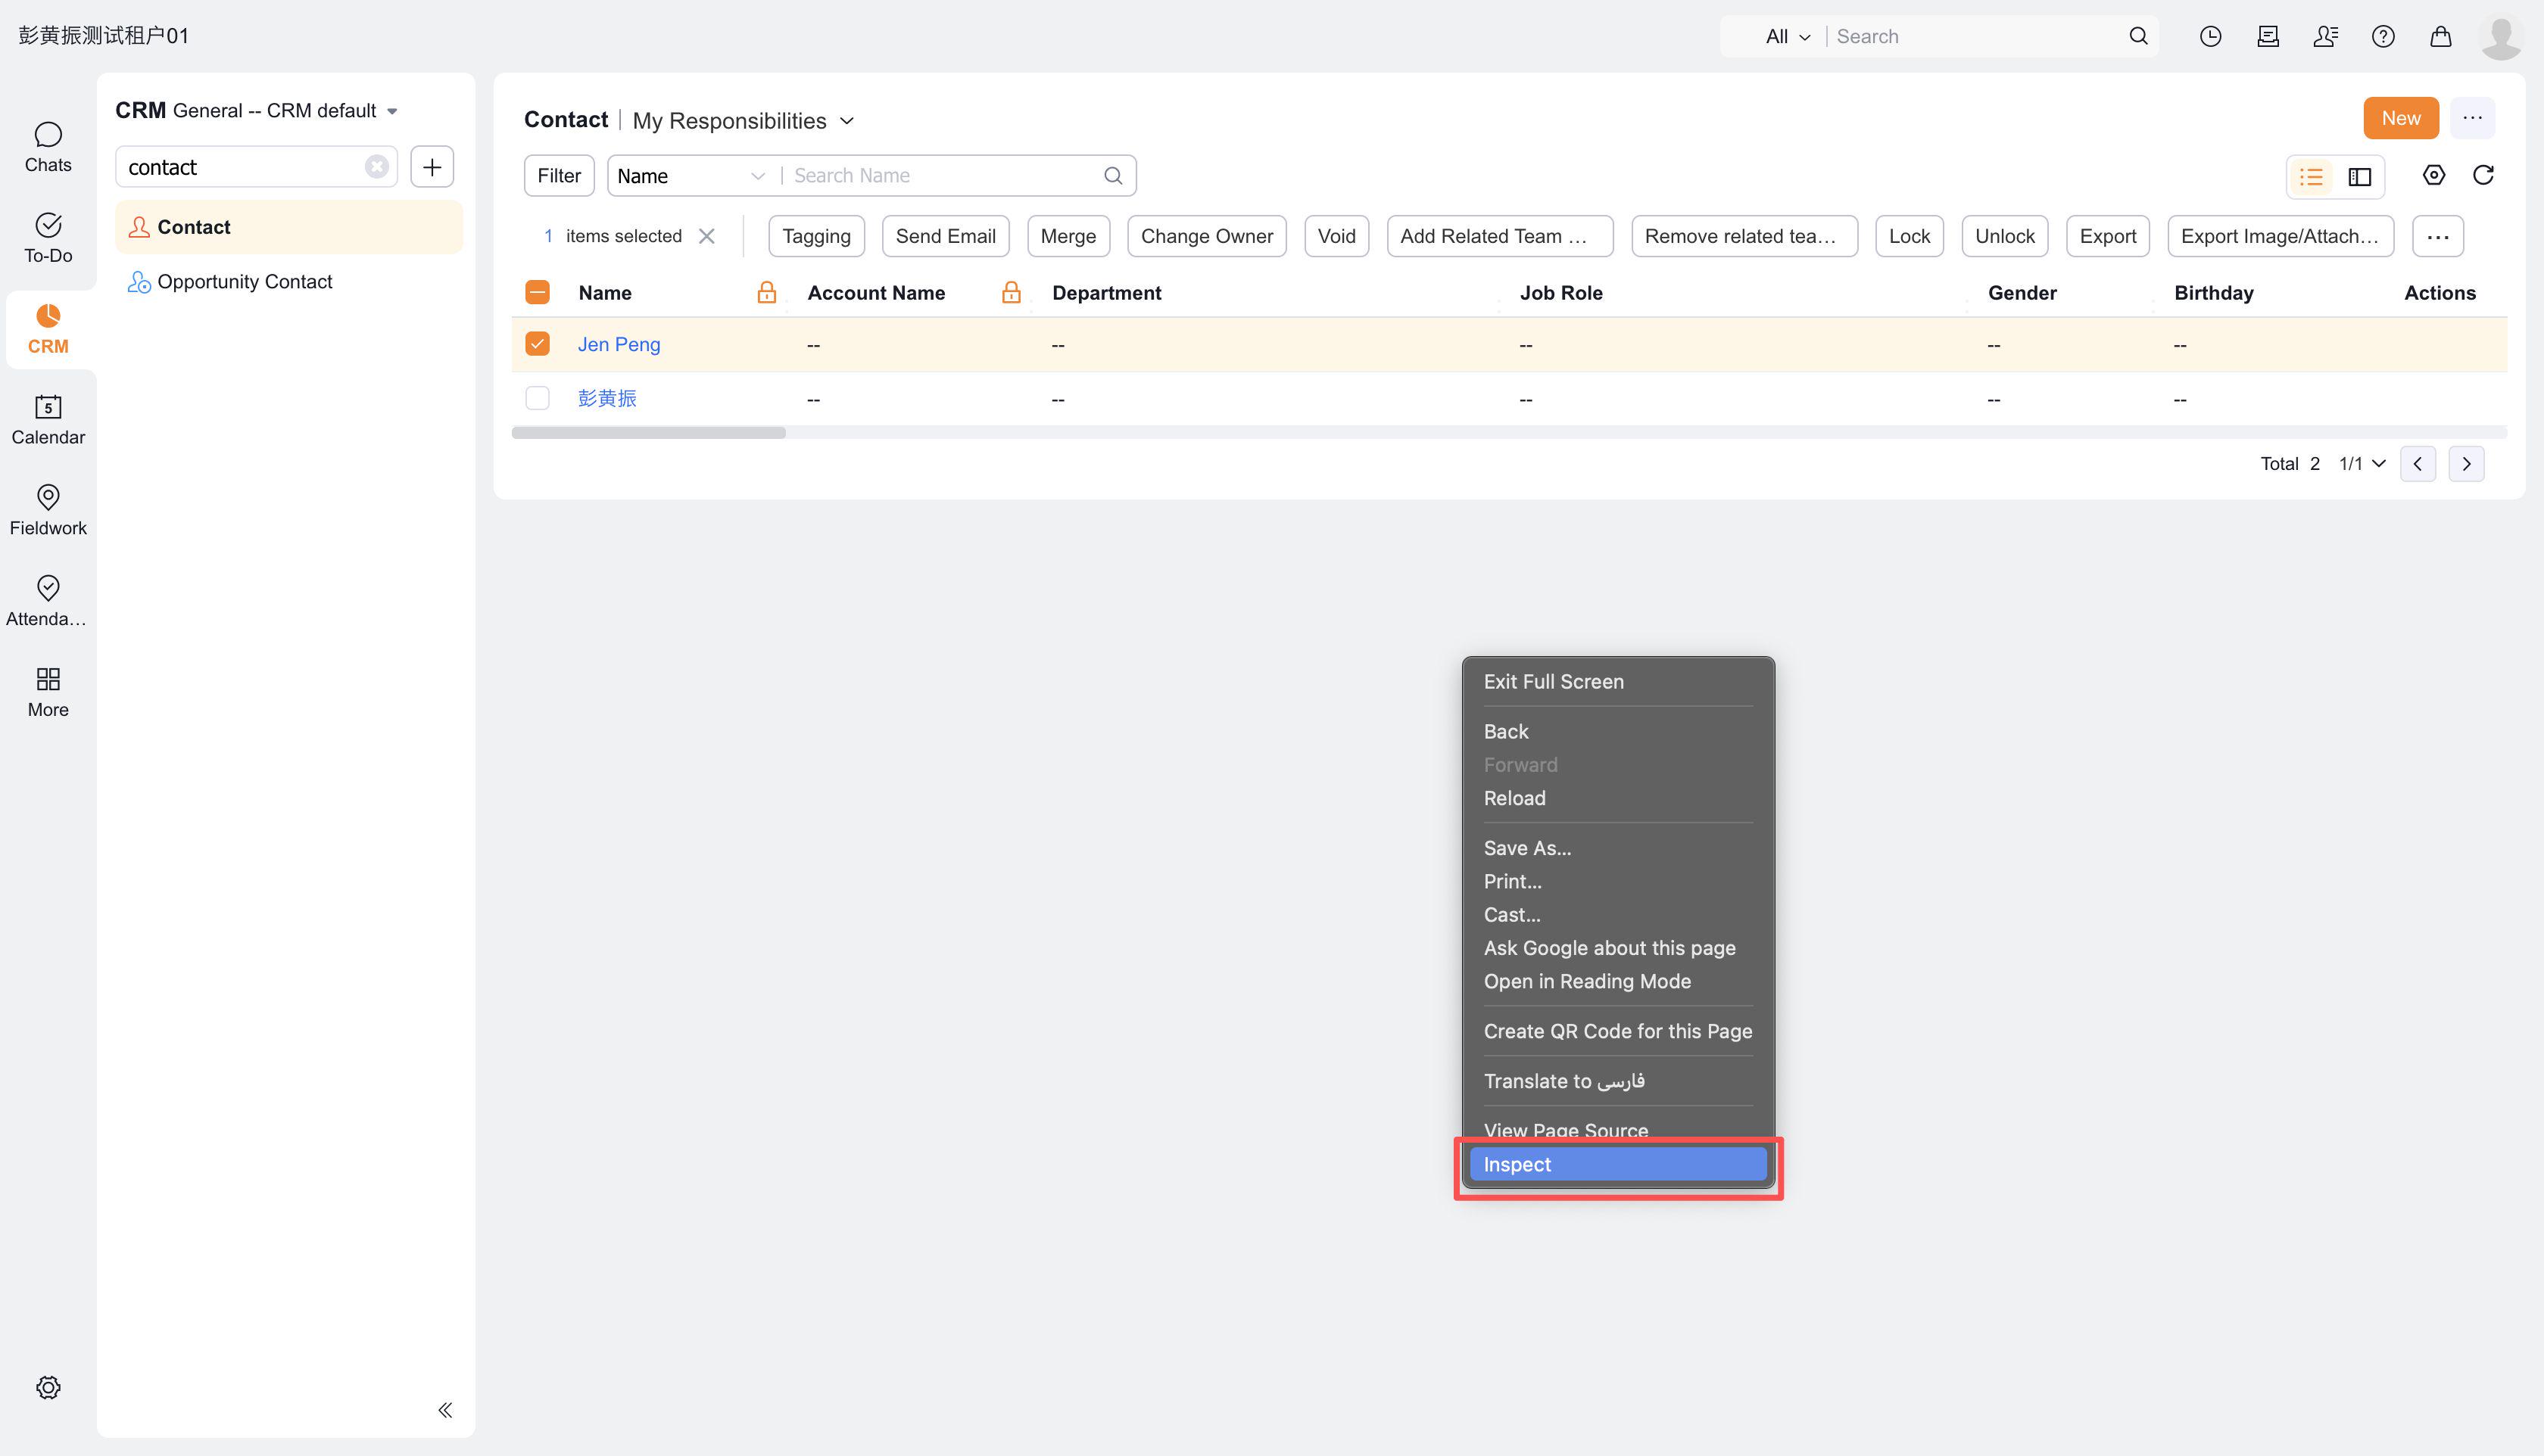Image resolution: width=2544 pixels, height=1456 pixels.
Task: Open the Calendar sidebar icon
Action: click(48, 420)
